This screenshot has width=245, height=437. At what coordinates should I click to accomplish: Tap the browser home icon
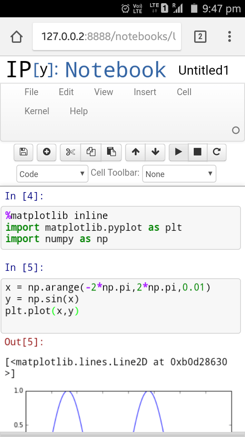[x=16, y=36]
